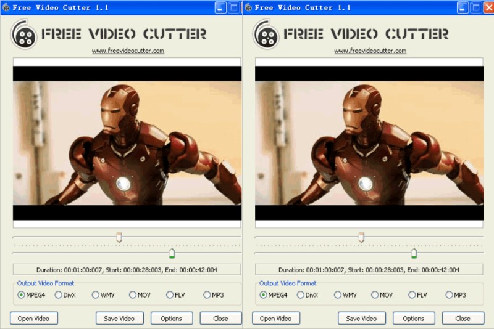This screenshot has width=494, height=329.
Task: Minimize the right Free Video Cutter window
Action: pyautogui.click(x=463, y=7)
